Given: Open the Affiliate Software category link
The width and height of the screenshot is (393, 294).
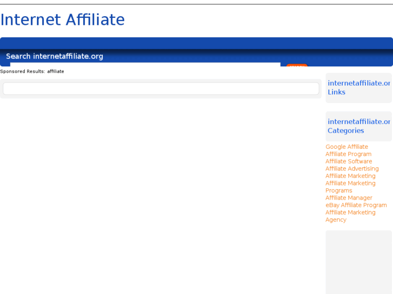Looking at the screenshot, I should 349,161.
